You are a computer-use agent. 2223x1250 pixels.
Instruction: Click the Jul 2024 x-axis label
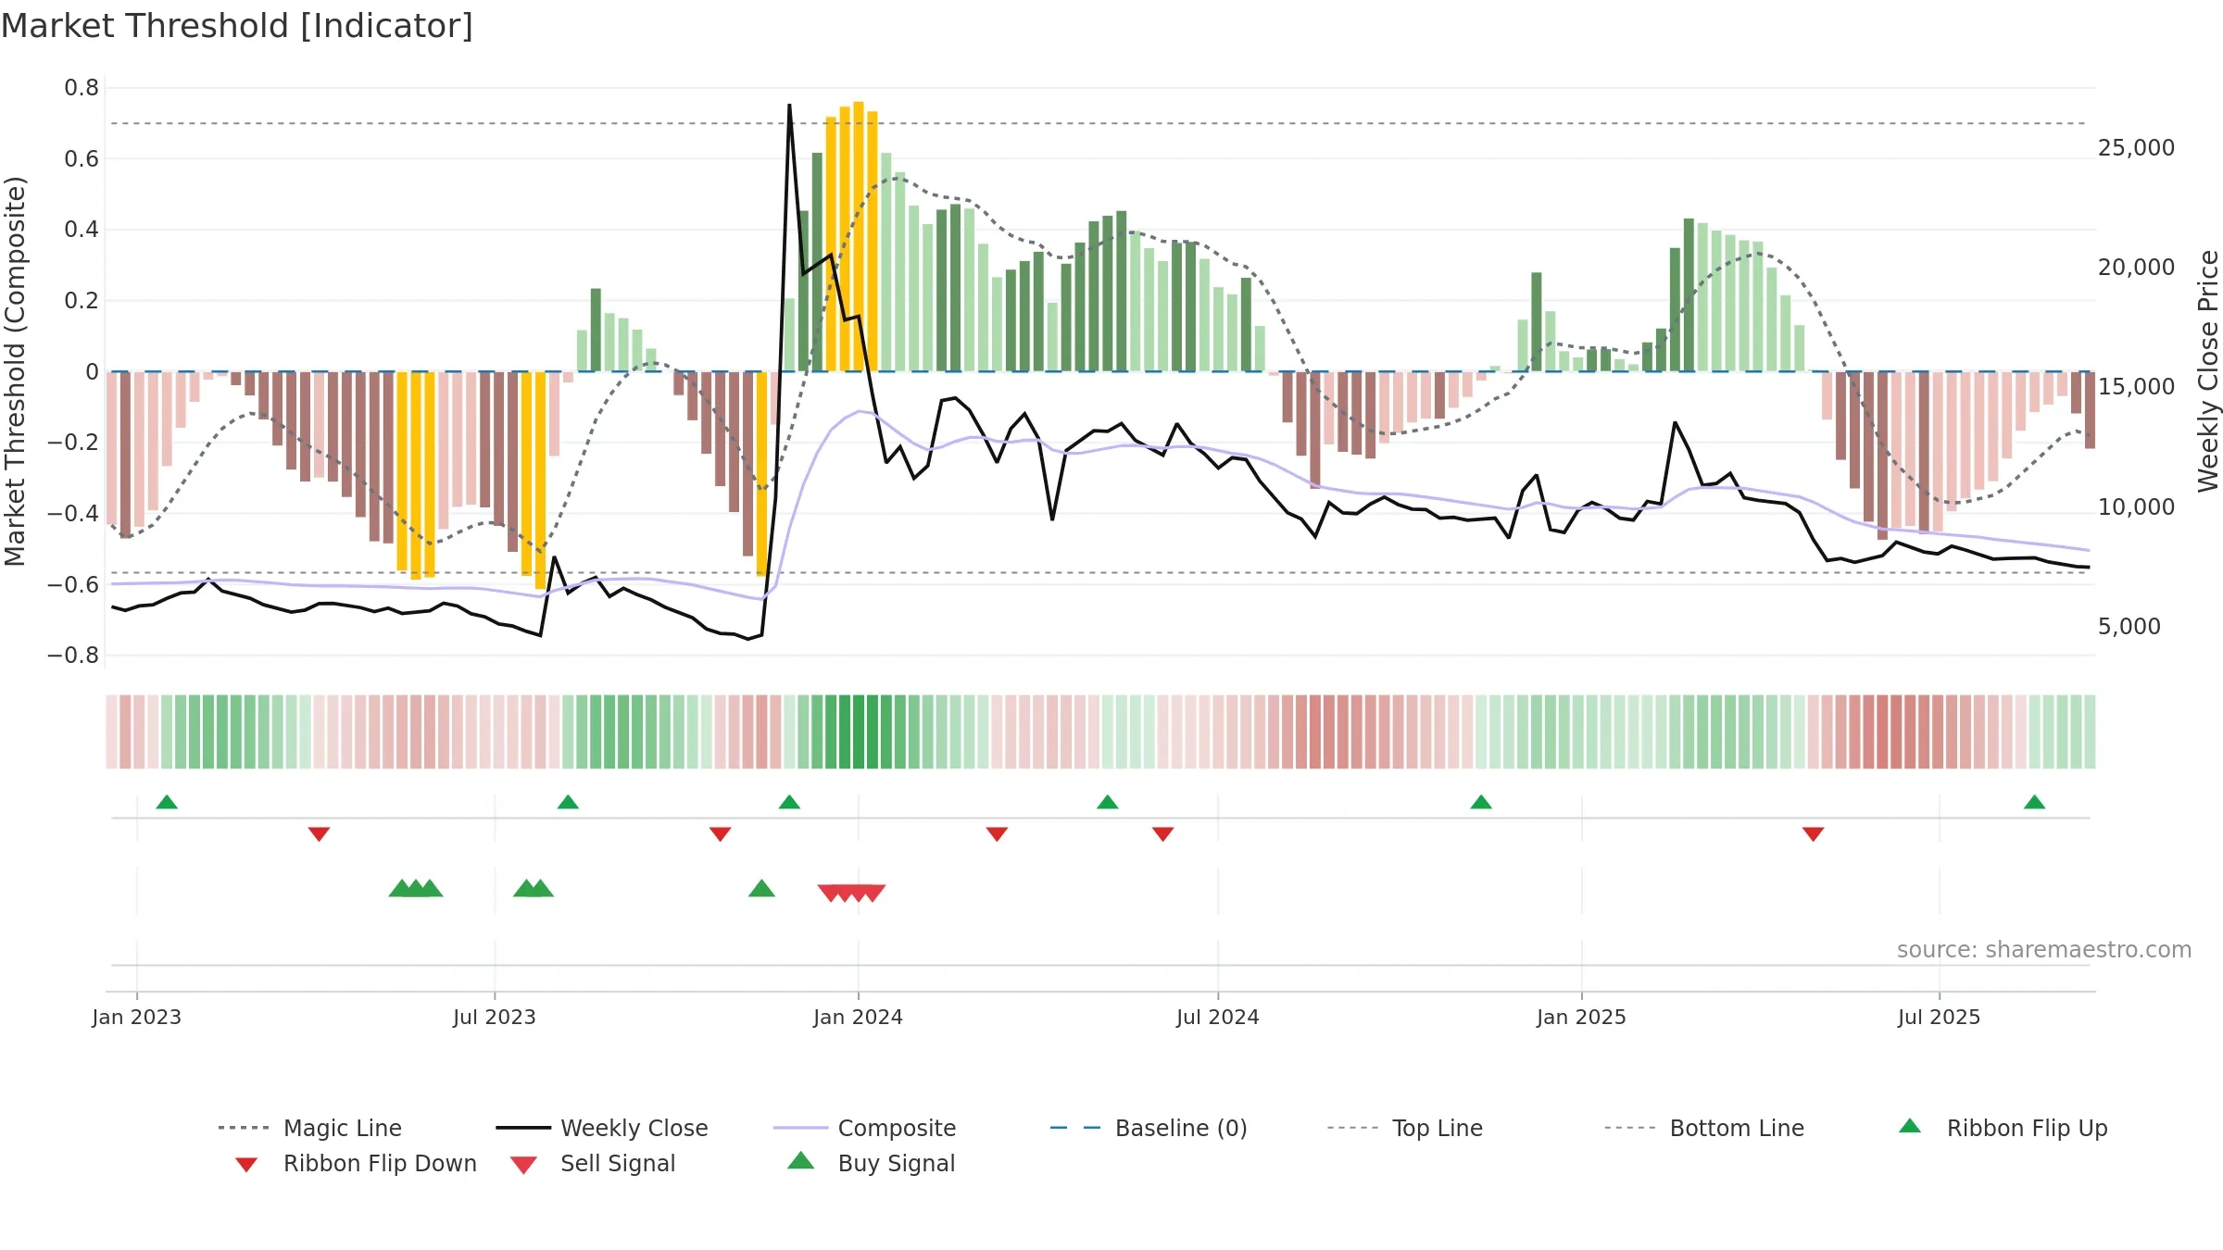coord(1218,1017)
